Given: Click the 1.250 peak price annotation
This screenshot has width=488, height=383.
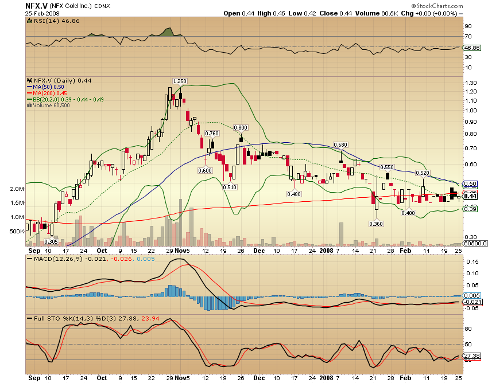Looking at the screenshot, I should point(180,81).
